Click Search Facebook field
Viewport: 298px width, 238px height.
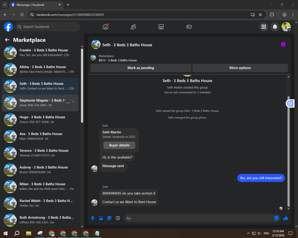tap(48, 27)
